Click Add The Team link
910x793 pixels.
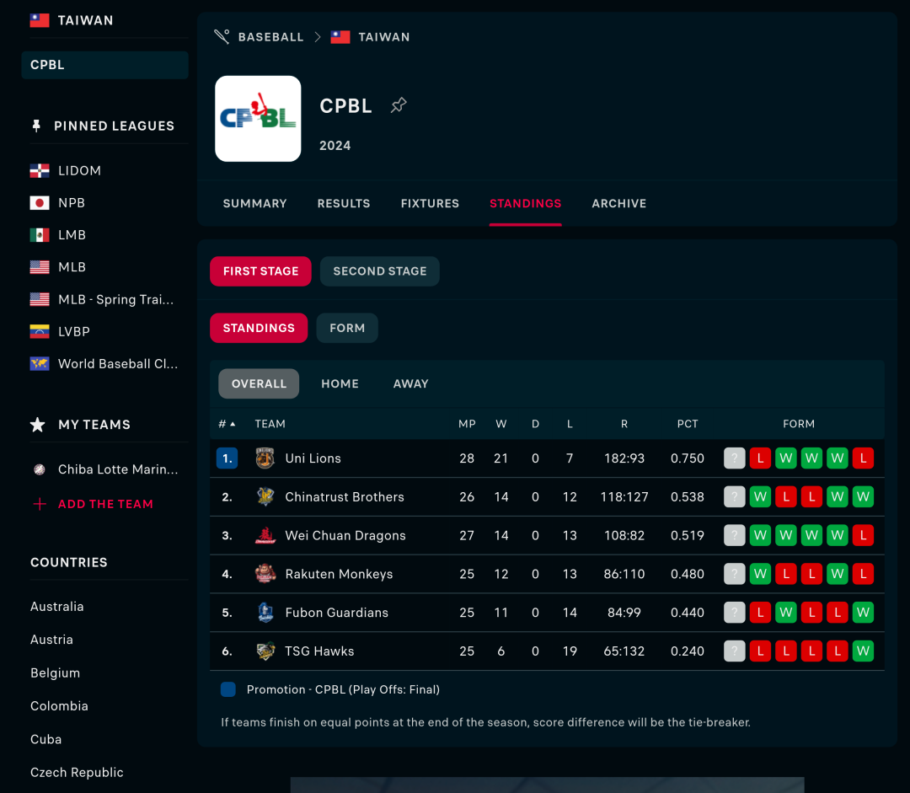pyautogui.click(x=105, y=504)
